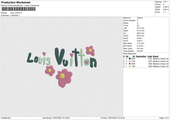The height and width of the screenshot is (120, 170).
Task: Click the Trims value 20
Action: click(138, 25)
